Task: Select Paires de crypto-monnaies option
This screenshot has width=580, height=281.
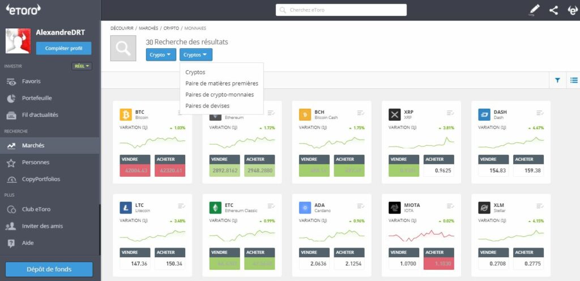Action: (x=220, y=95)
